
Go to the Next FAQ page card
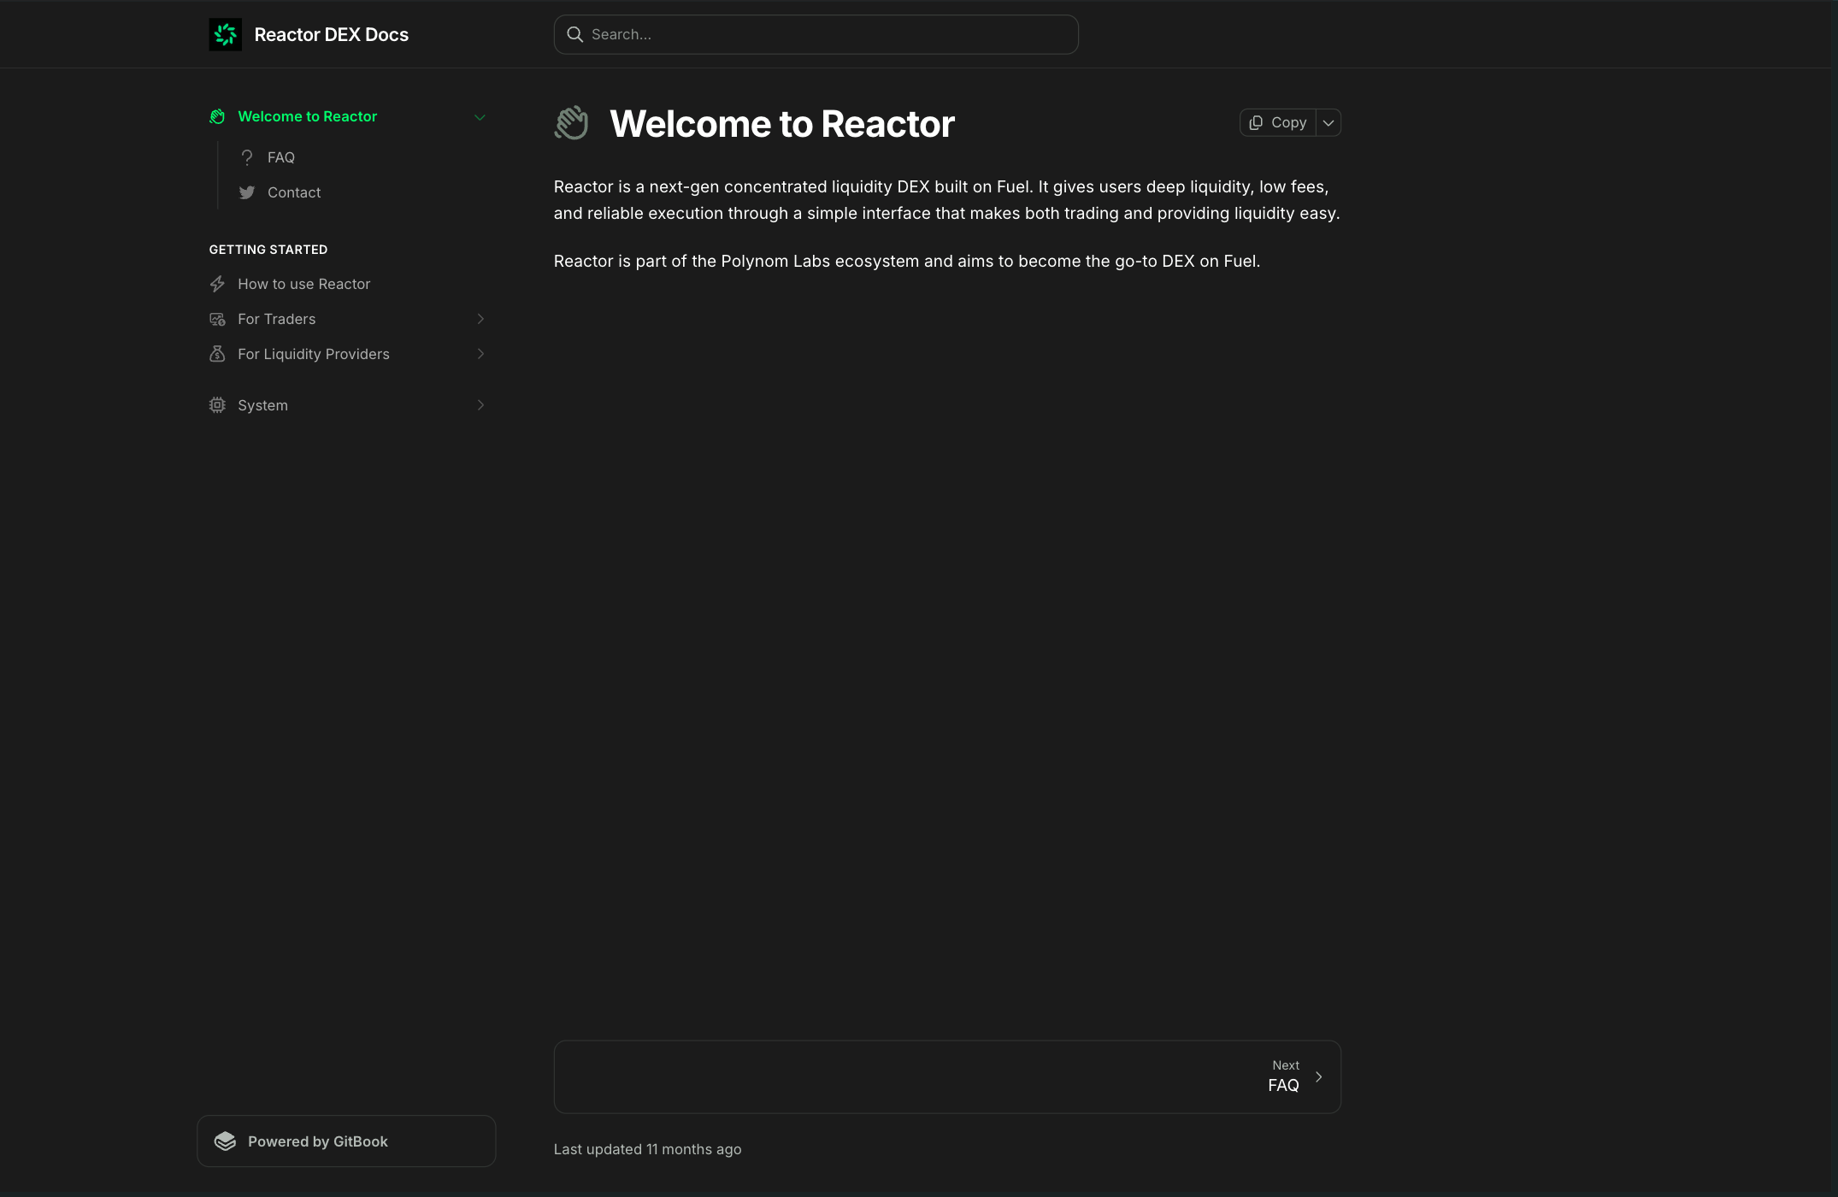947,1076
